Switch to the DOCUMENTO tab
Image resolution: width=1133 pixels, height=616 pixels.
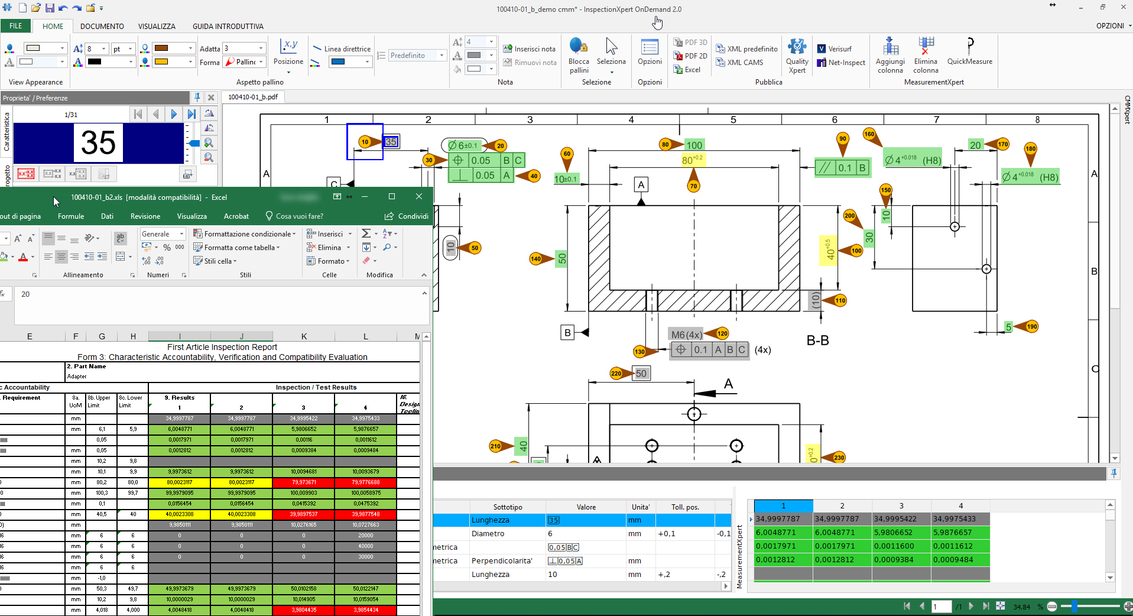[102, 27]
